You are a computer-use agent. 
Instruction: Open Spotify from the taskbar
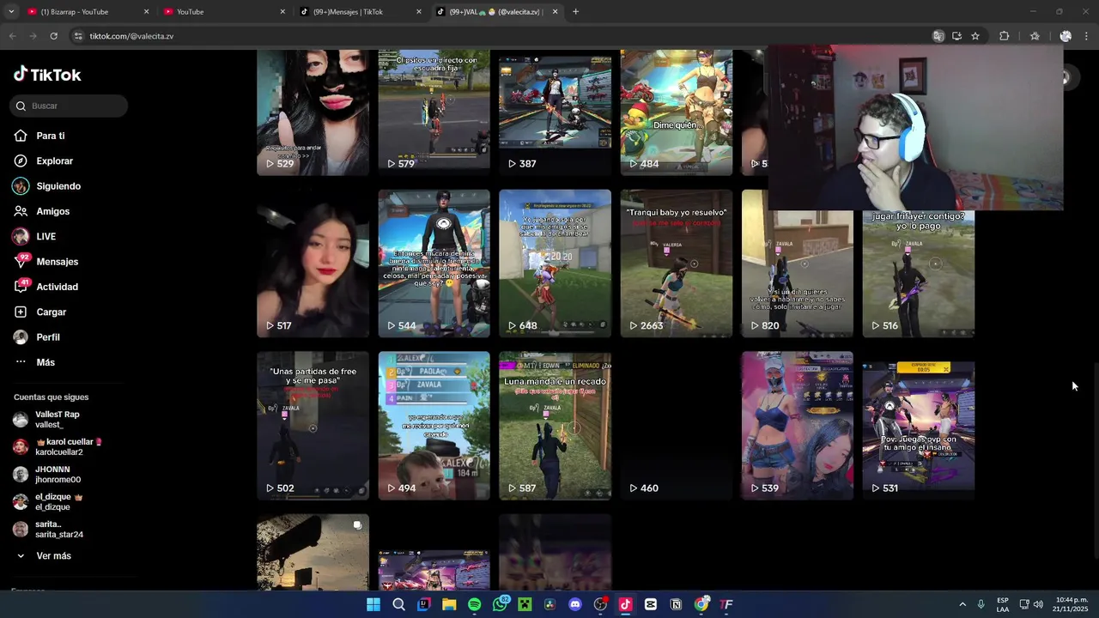pyautogui.click(x=474, y=604)
